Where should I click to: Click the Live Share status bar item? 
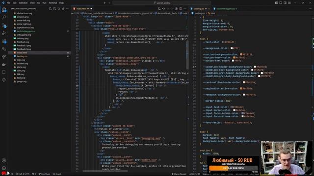45,174
